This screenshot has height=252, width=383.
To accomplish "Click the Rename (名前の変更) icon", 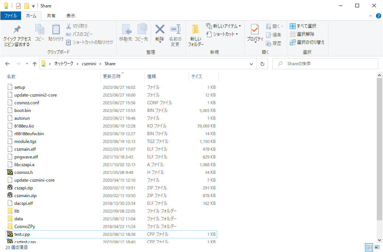I will point(175,29).
